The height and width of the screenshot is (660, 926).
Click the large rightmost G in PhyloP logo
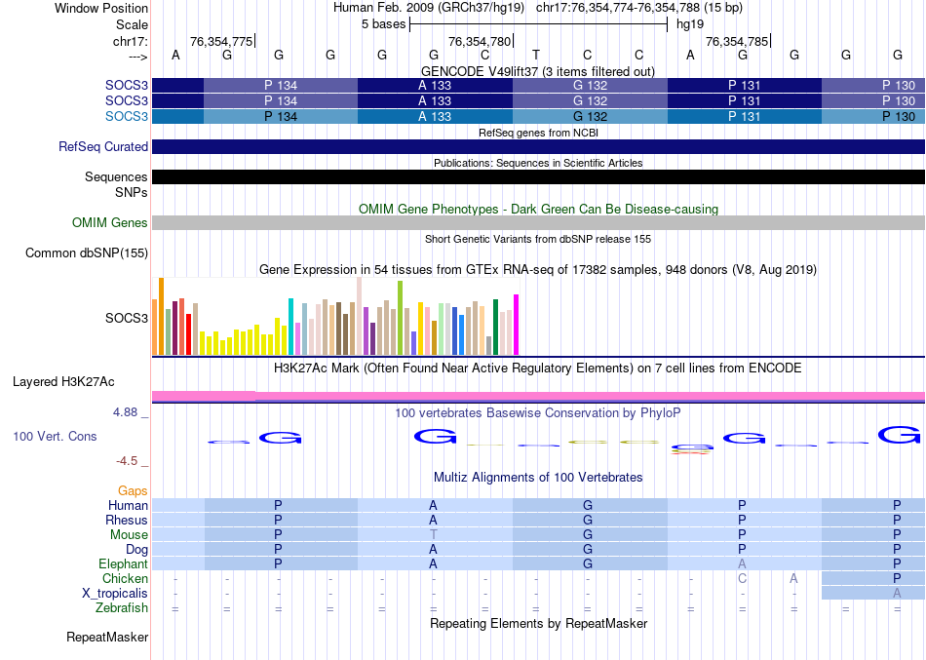tap(899, 436)
